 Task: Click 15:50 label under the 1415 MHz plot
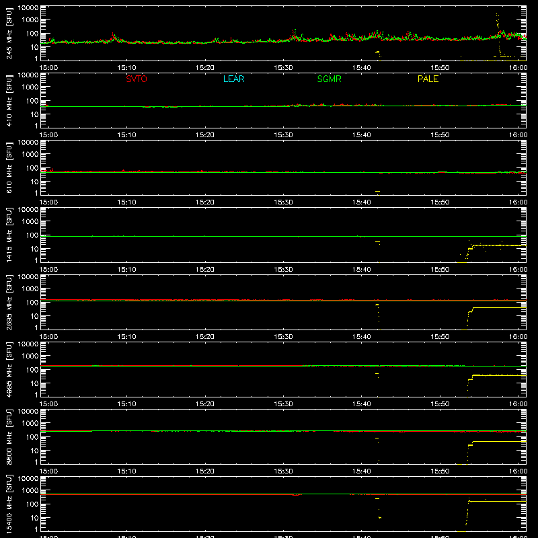coord(440,270)
